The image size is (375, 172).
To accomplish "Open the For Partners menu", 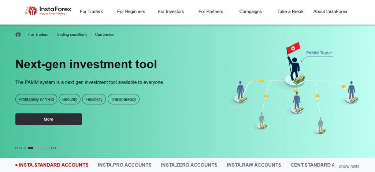I will tap(211, 12).
